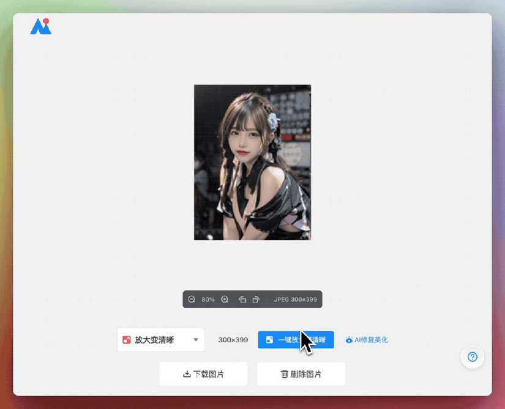Click the JPEG 300×399 format label
The image size is (505, 409).
[x=296, y=300]
